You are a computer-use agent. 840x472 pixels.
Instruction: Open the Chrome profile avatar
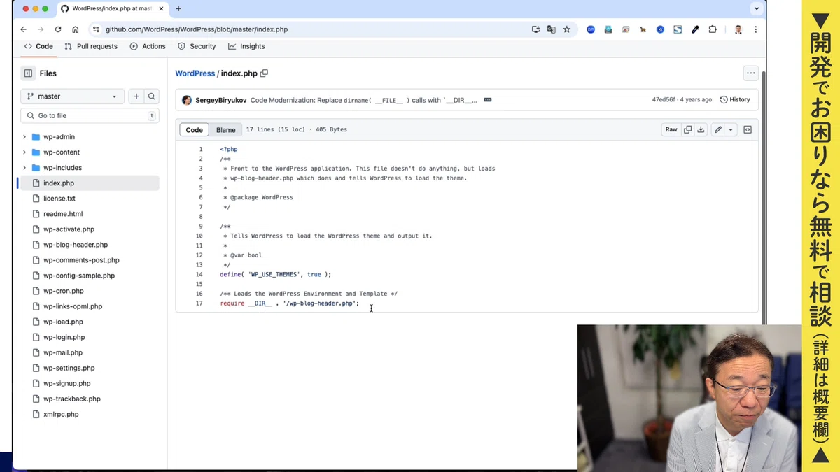[x=738, y=29]
